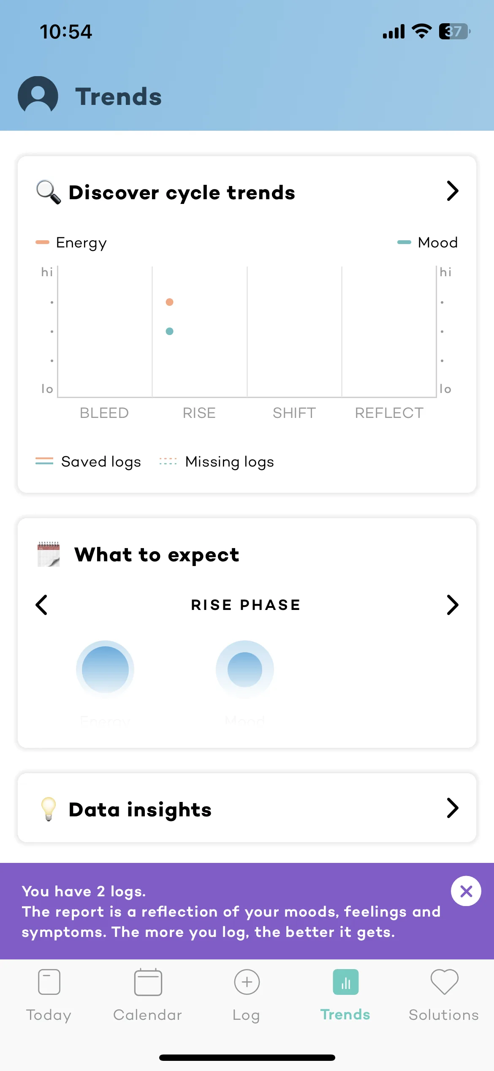Viewport: 494px width, 1071px height.
Task: Open the Today tab icon
Action: coord(49,982)
